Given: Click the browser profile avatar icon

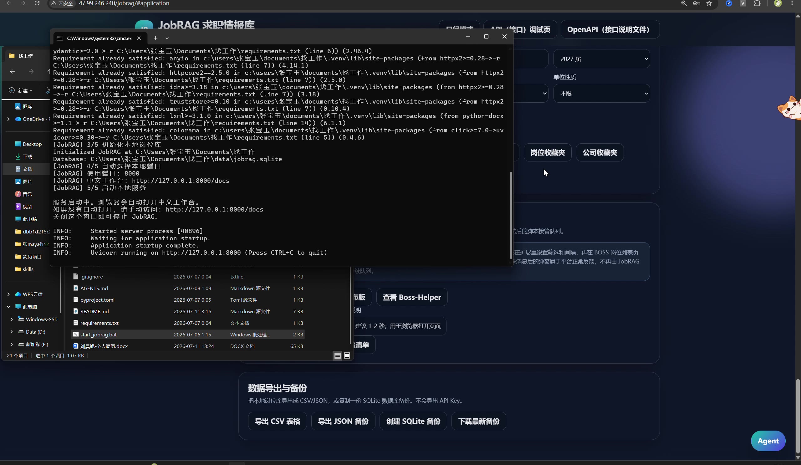Looking at the screenshot, I should [x=778, y=3].
